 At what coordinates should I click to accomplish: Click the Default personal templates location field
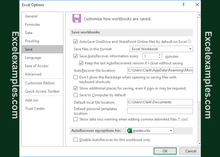pos(160,111)
